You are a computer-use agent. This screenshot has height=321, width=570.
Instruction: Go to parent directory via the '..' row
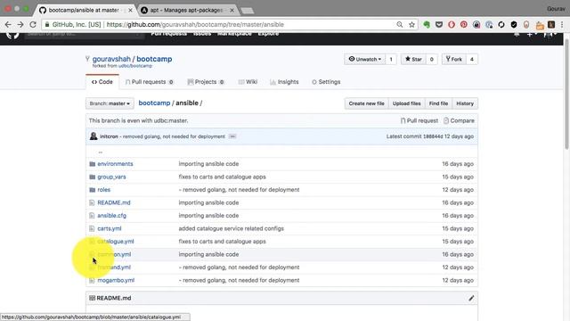[101, 152]
